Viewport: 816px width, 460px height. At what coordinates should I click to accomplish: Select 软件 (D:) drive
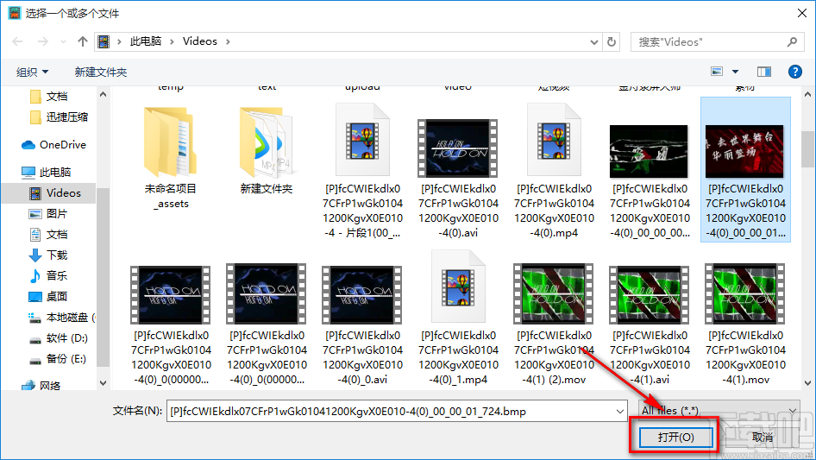[59, 338]
